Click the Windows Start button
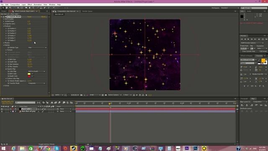 (x=3, y=148)
